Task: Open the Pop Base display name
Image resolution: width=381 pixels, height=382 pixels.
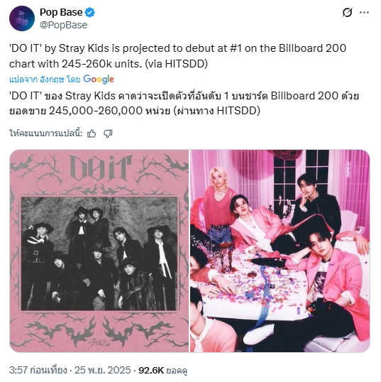Action: click(61, 12)
